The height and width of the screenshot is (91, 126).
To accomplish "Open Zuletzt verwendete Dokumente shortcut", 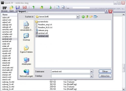I will [x=26, y=26].
